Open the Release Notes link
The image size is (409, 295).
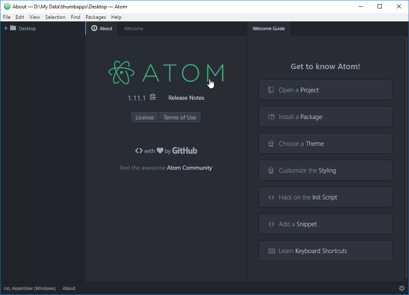[x=186, y=98]
